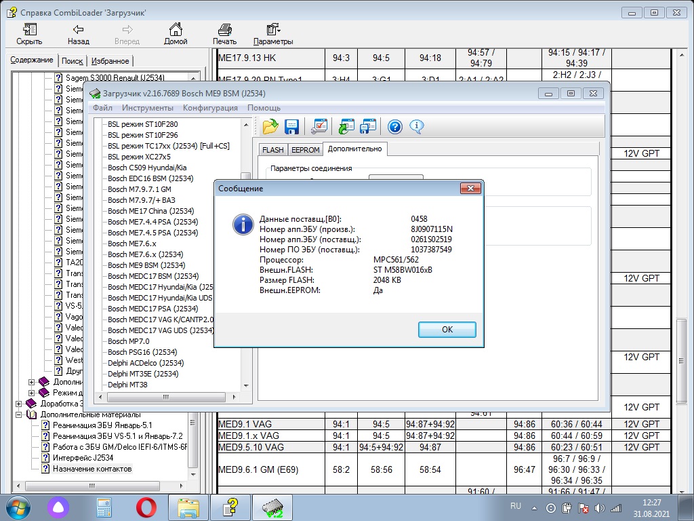Switch to the EEPROM tab

(x=305, y=149)
